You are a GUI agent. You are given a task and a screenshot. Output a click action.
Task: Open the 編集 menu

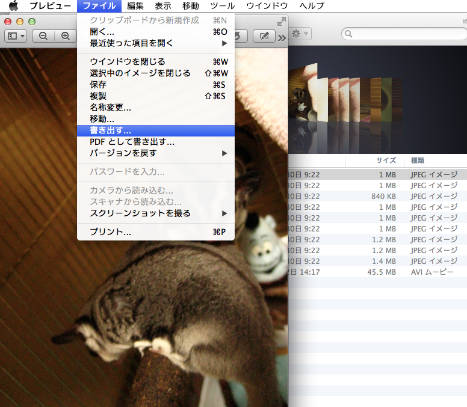pos(135,5)
